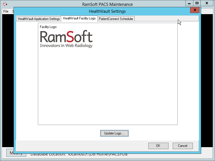Image resolution: width=215 pixels, height=161 pixels.
Task: Maximize the RamSoft PACS Maintenance window
Action: click(197, 3)
